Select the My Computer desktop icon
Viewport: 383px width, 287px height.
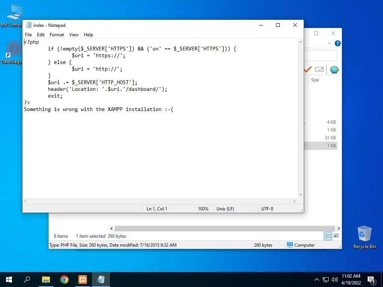(x=12, y=16)
